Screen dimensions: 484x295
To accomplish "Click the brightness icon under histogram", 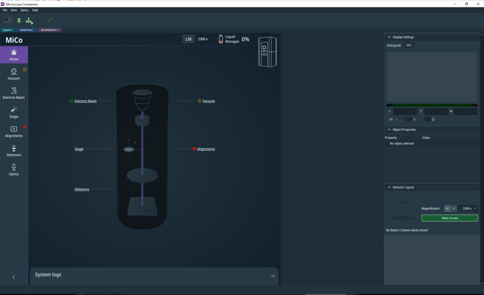I will (389, 111).
